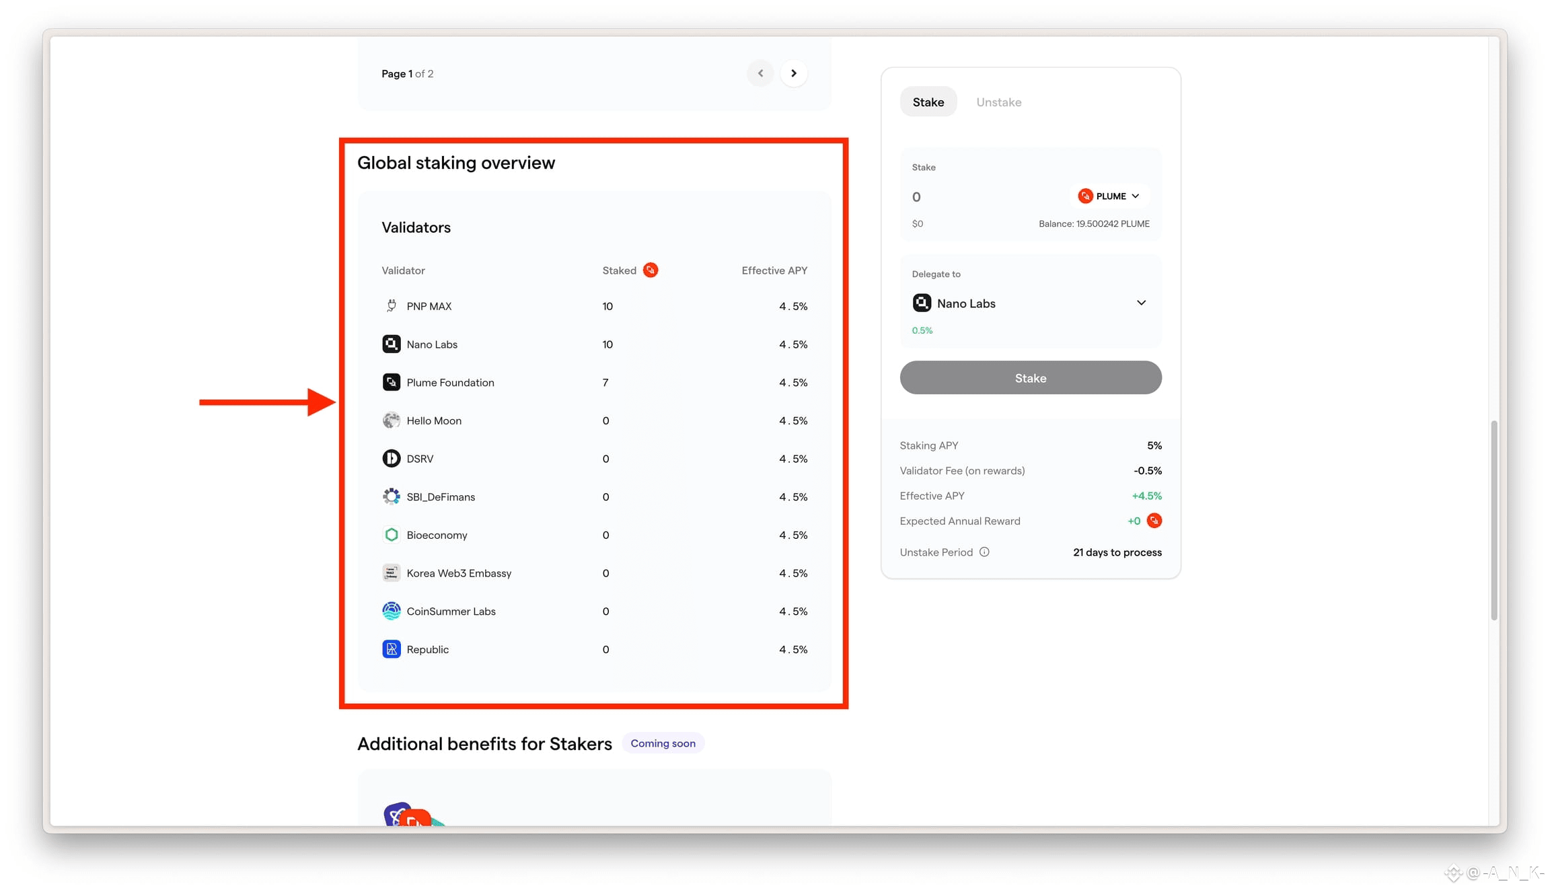Expand the Delegate to Nano Labs dropdown
The height and width of the screenshot is (890, 1550).
pyautogui.click(x=1141, y=303)
